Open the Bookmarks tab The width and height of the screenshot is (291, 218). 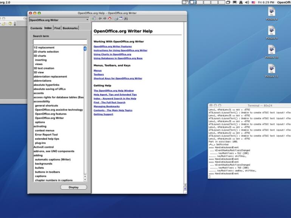coord(70,28)
